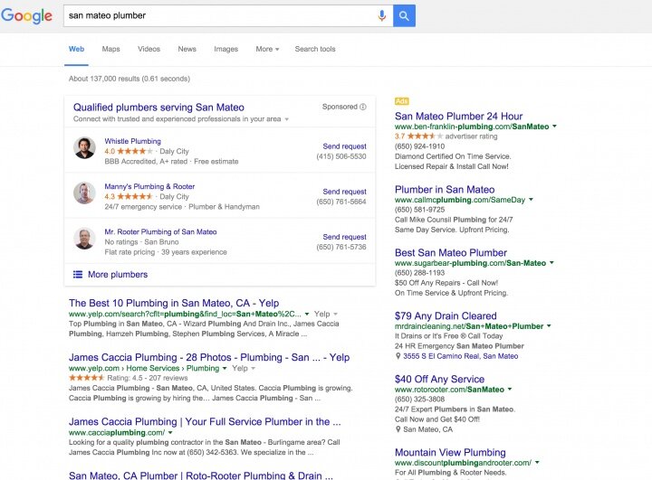
Task: Select the Web tab
Action: click(x=76, y=49)
